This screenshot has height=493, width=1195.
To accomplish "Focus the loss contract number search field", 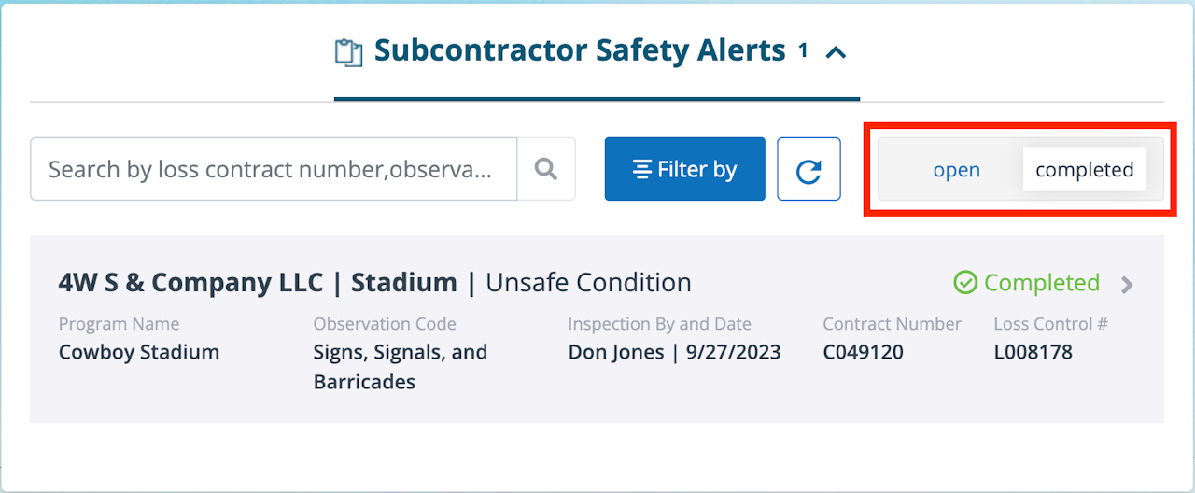I will click(274, 169).
